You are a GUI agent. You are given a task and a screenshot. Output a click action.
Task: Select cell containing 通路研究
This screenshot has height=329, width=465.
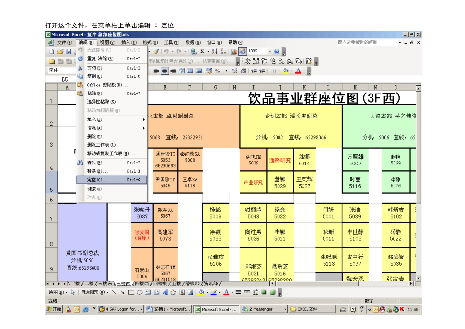pyautogui.click(x=280, y=160)
